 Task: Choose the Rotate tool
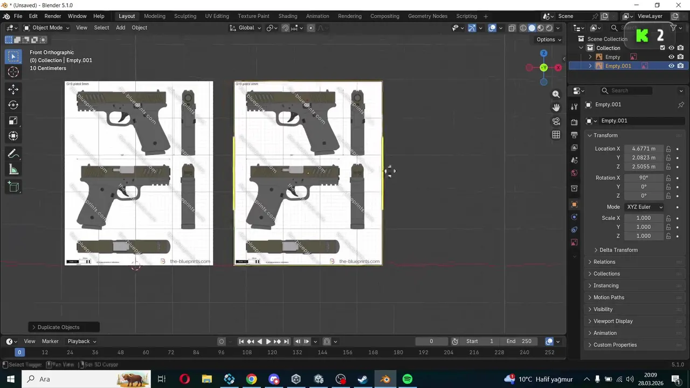[13, 105]
